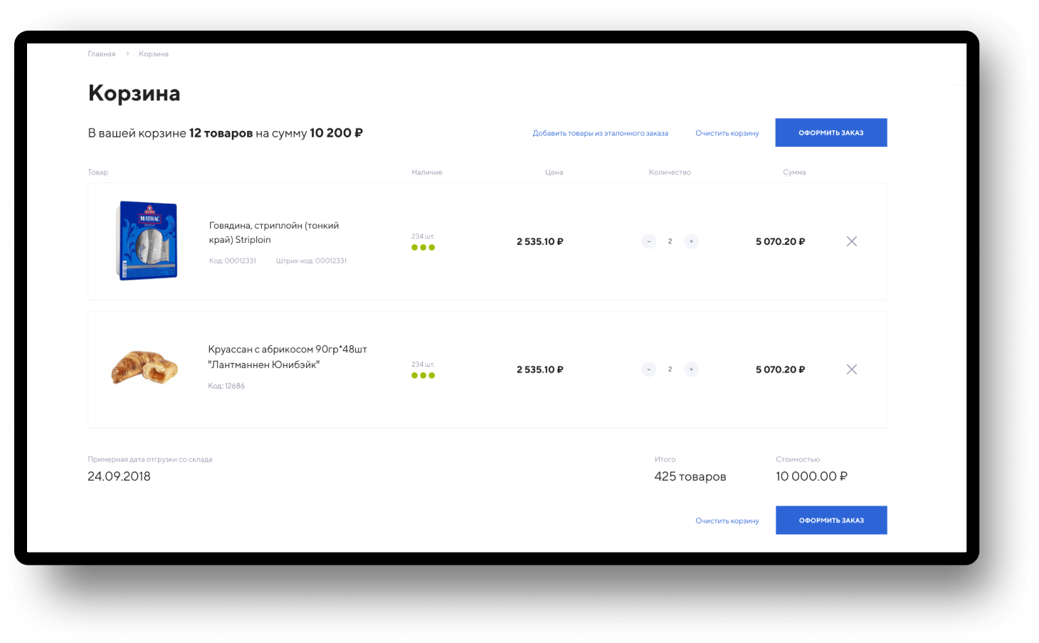This screenshot has height=643, width=1039.
Task: Open product title Говядина, стриплойн (тонкий край) Striploin
Action: coord(274,233)
